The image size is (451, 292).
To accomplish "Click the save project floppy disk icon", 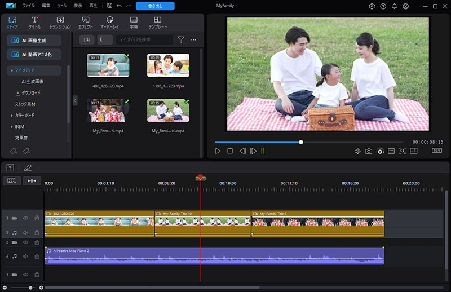I will (x=109, y=6).
